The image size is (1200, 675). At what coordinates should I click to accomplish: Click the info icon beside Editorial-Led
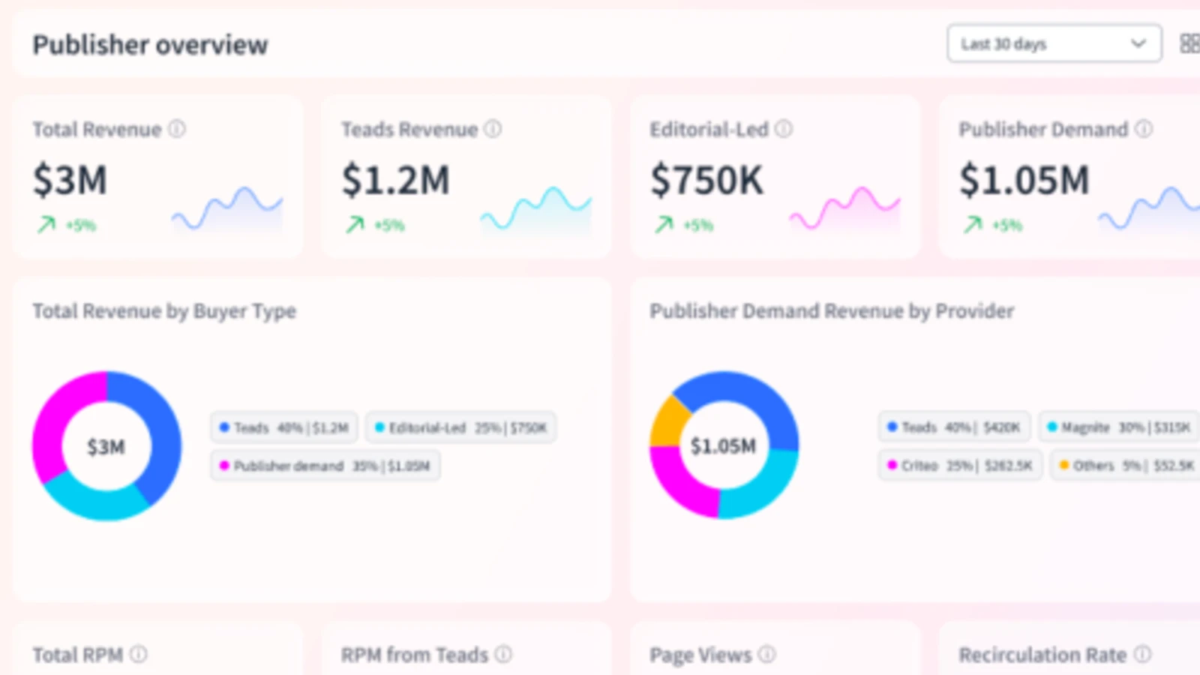coord(783,129)
